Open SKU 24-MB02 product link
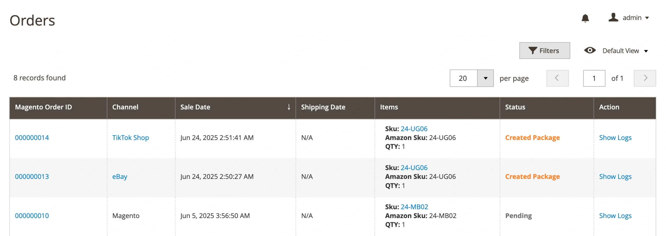The height and width of the screenshot is (236, 666). tap(414, 207)
